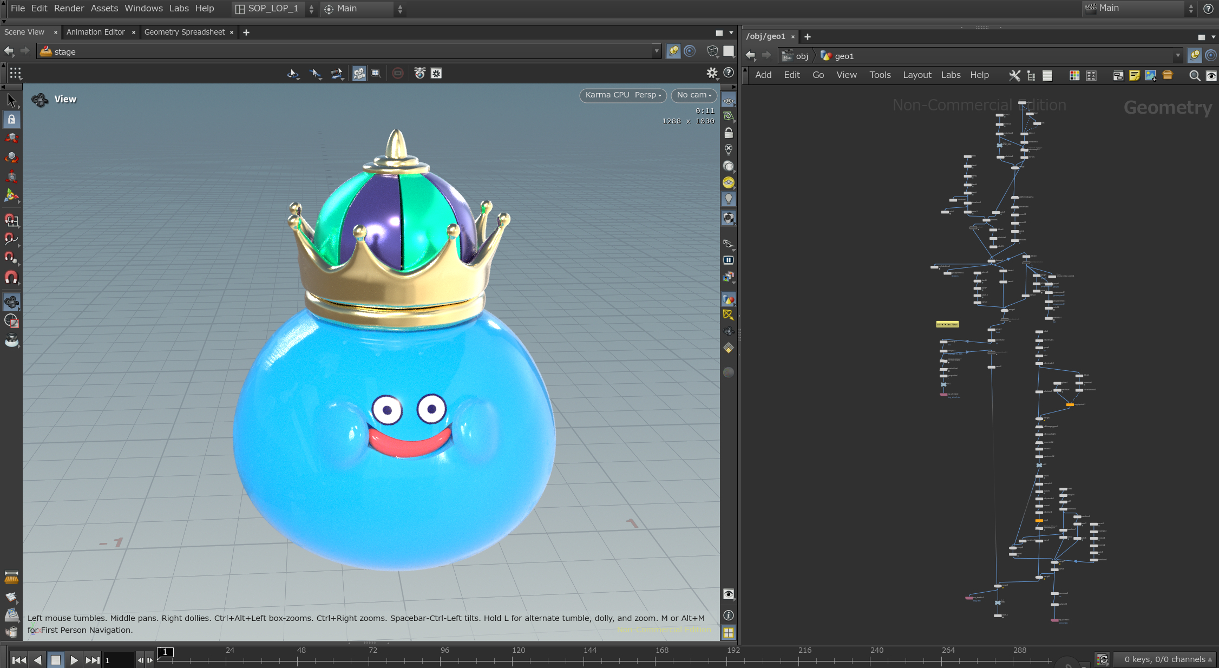This screenshot has height=668, width=1219.
Task: Play the animation in reverse
Action: [x=37, y=660]
